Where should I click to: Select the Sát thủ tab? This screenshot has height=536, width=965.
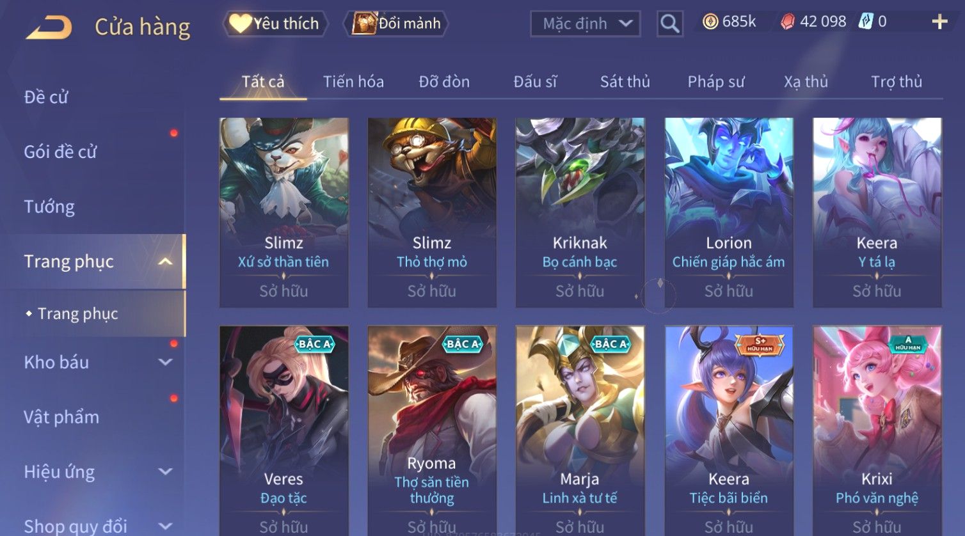click(625, 82)
